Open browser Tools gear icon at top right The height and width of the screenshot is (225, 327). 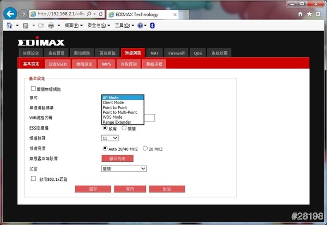(318, 14)
